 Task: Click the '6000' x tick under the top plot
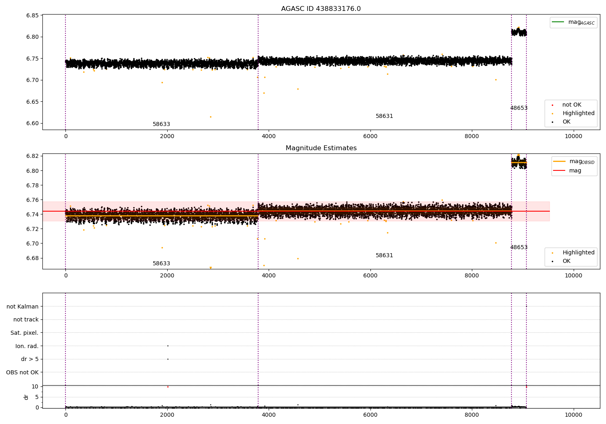[x=370, y=136]
